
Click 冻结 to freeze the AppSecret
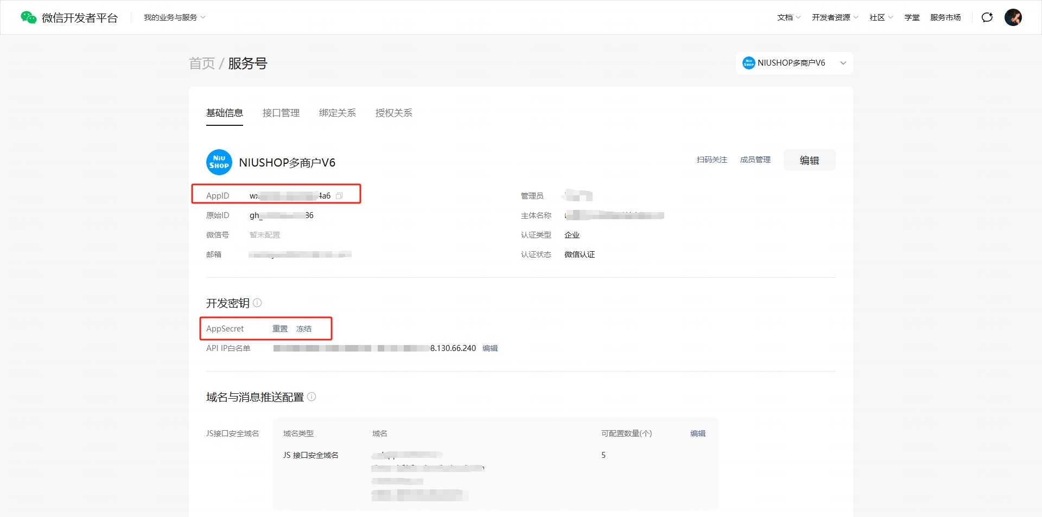304,329
